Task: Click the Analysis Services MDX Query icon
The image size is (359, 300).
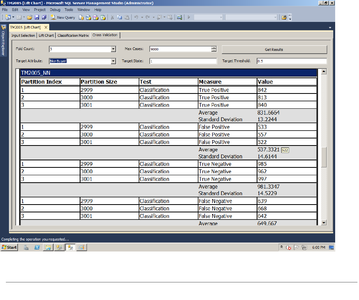Action: pyautogui.click(x=88, y=17)
